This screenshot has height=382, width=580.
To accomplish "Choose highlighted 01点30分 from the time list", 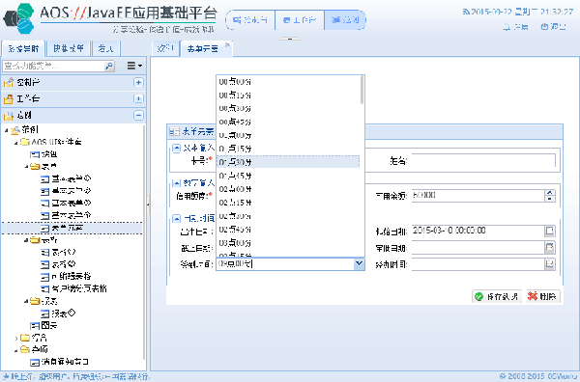I will 287,162.
